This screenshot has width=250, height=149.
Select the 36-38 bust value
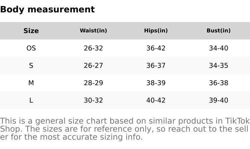(x=218, y=83)
